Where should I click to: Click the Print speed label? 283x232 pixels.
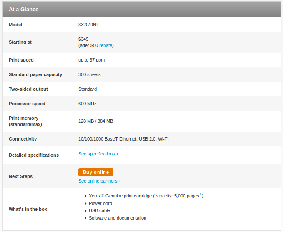pyautogui.click(x=21, y=60)
